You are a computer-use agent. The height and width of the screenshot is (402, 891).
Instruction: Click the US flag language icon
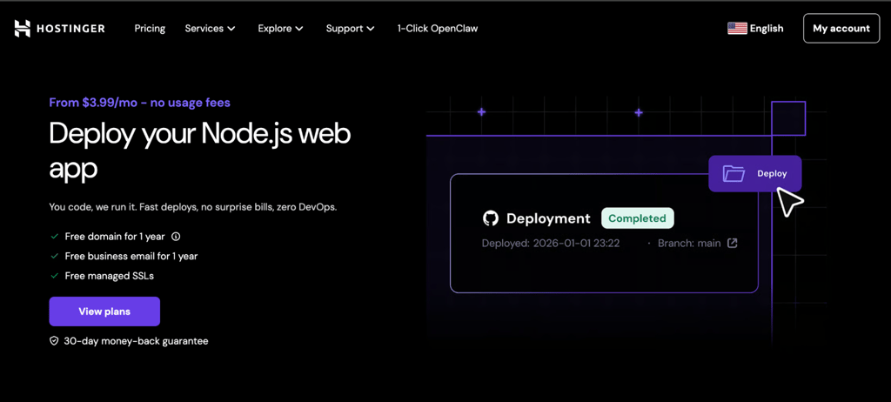pos(737,29)
